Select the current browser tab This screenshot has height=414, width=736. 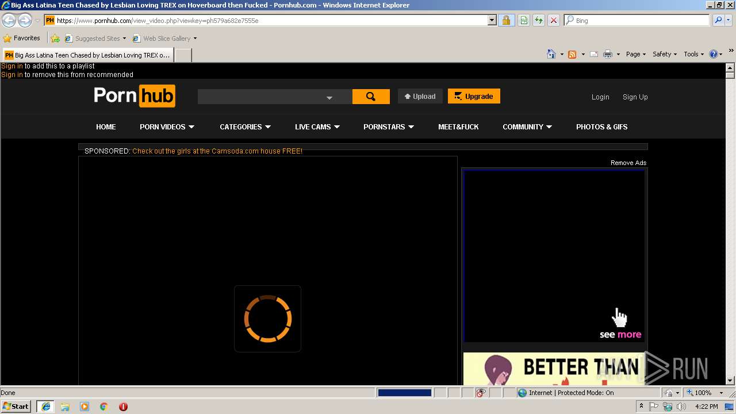click(87, 55)
